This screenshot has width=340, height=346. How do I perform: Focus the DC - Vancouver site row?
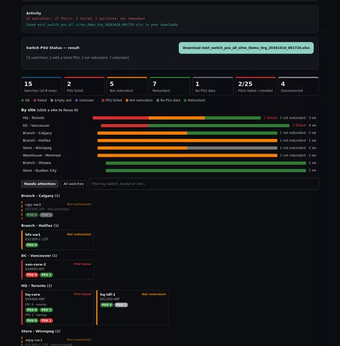[x=169, y=125]
